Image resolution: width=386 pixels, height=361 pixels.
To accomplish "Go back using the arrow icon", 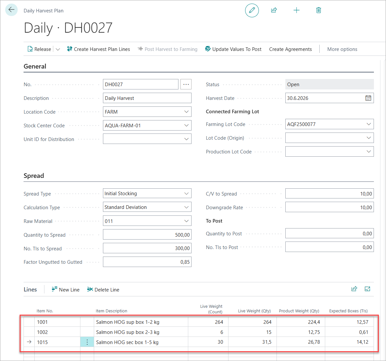I will (x=11, y=10).
